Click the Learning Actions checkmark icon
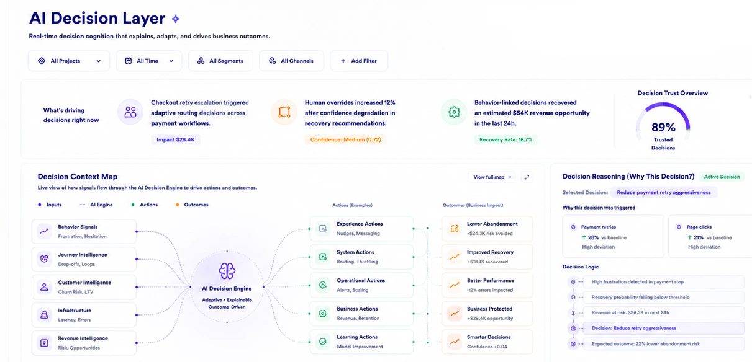This screenshot has width=752, height=362. click(323, 342)
